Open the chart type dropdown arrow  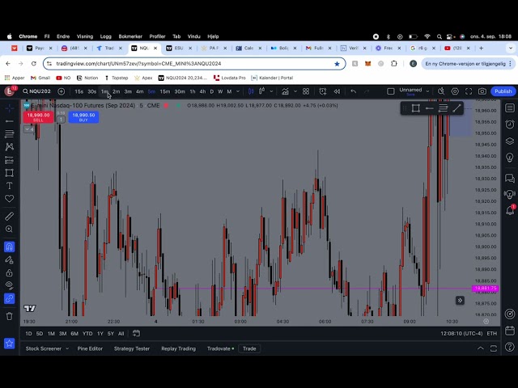tap(271, 91)
